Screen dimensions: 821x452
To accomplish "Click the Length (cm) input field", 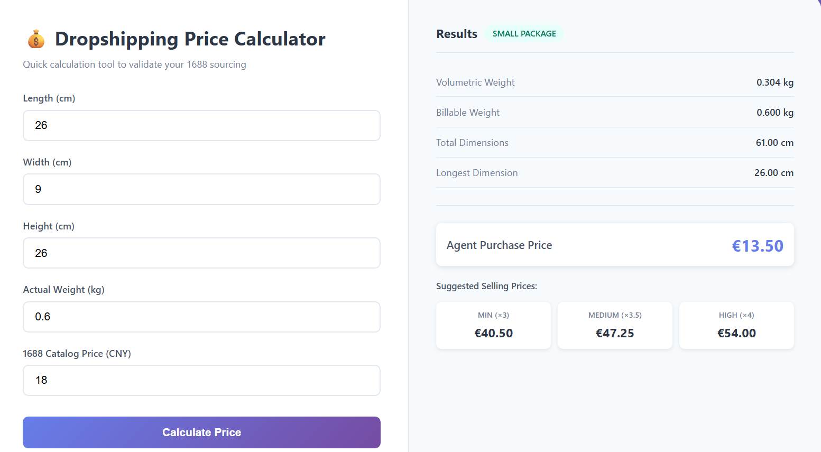I will 201,126.
